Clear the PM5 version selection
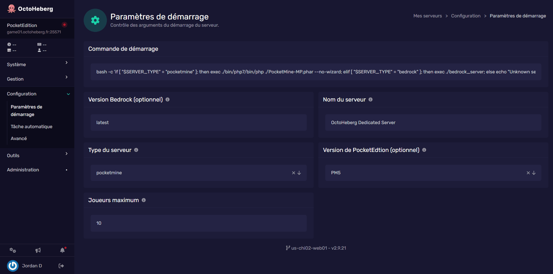 [528, 173]
